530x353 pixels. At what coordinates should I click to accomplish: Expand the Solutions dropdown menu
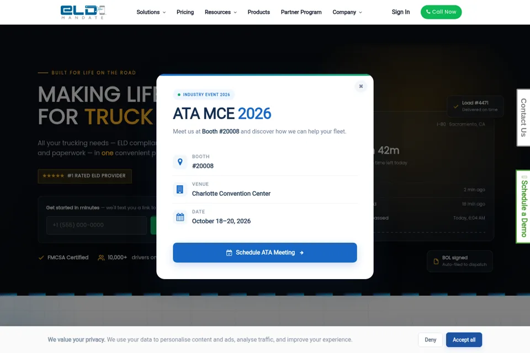coord(151,12)
